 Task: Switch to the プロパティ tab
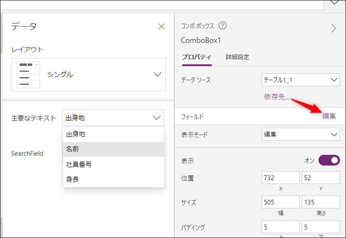click(197, 57)
